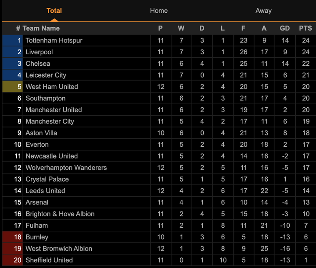Click Brighton & Hove Albion link
The height and width of the screenshot is (268, 316).
click(x=60, y=214)
